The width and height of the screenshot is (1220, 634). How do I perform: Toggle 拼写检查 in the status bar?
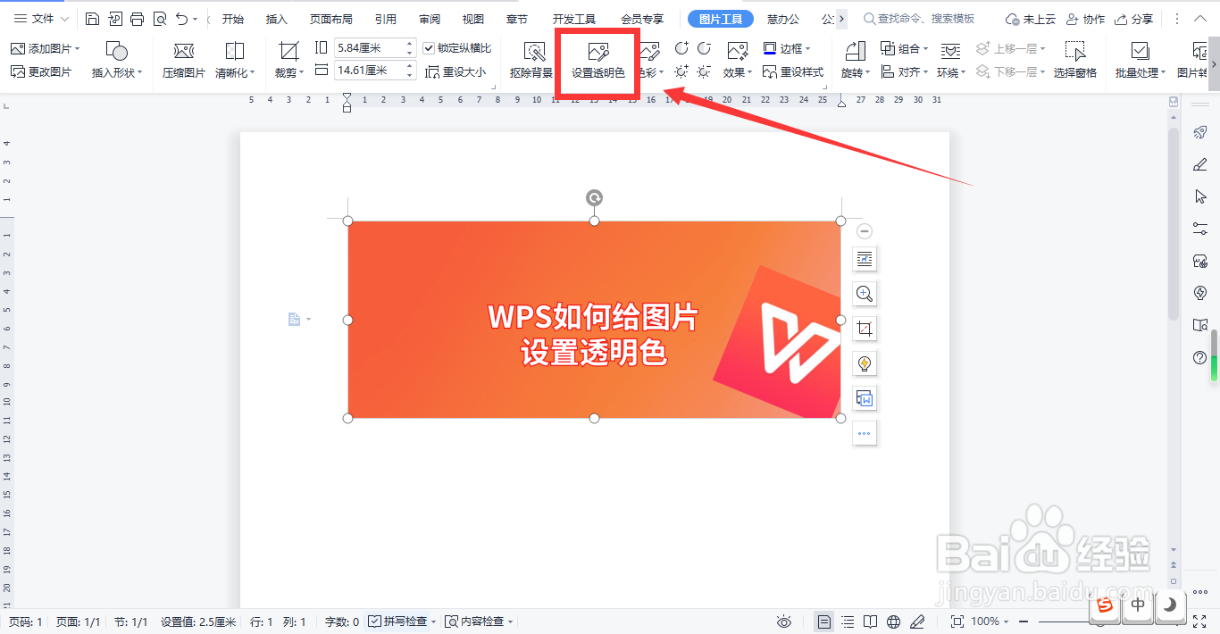pyautogui.click(x=397, y=621)
